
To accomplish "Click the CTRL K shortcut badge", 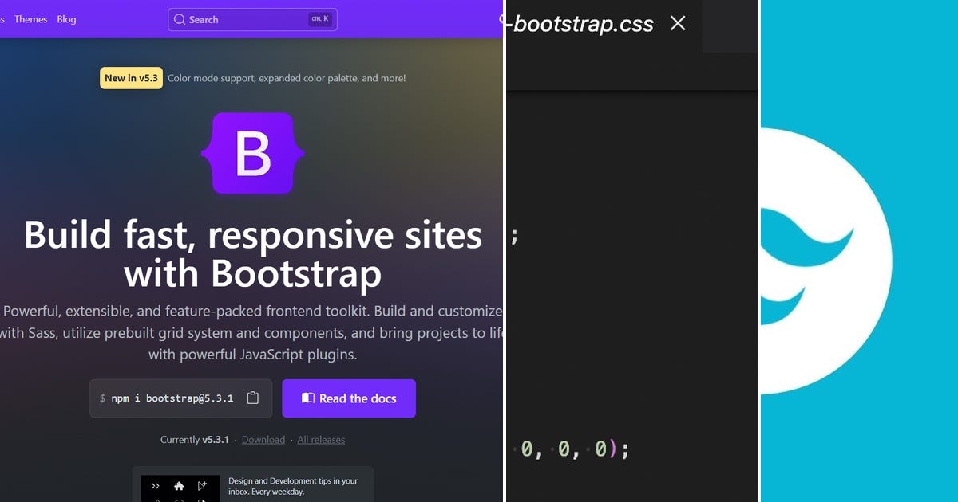I will [x=319, y=18].
